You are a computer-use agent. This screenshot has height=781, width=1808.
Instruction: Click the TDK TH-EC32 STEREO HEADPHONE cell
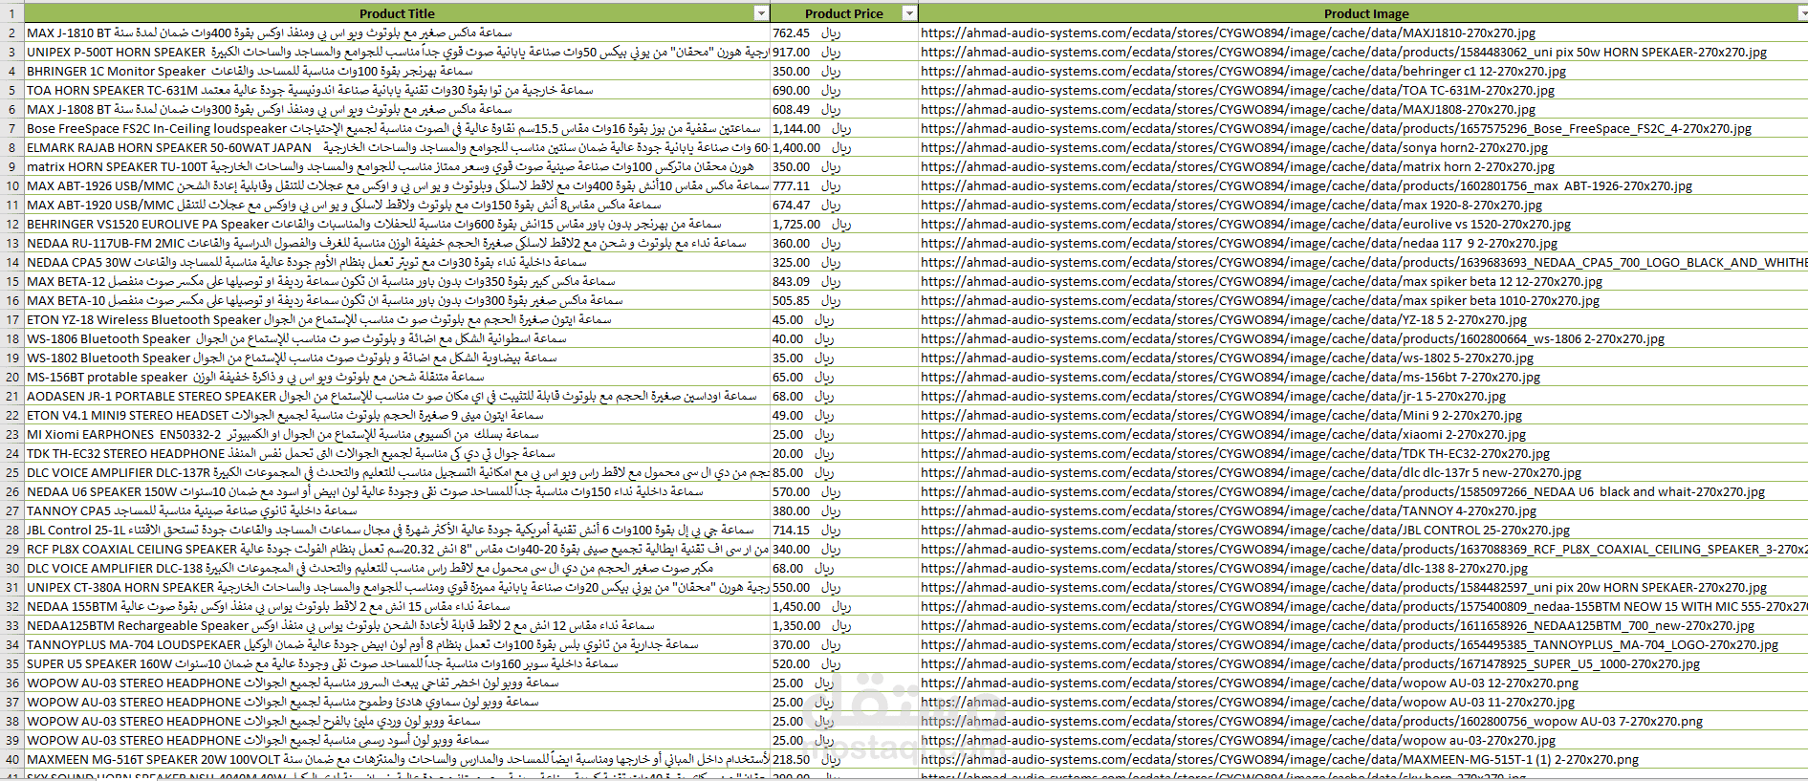pyautogui.click(x=397, y=453)
